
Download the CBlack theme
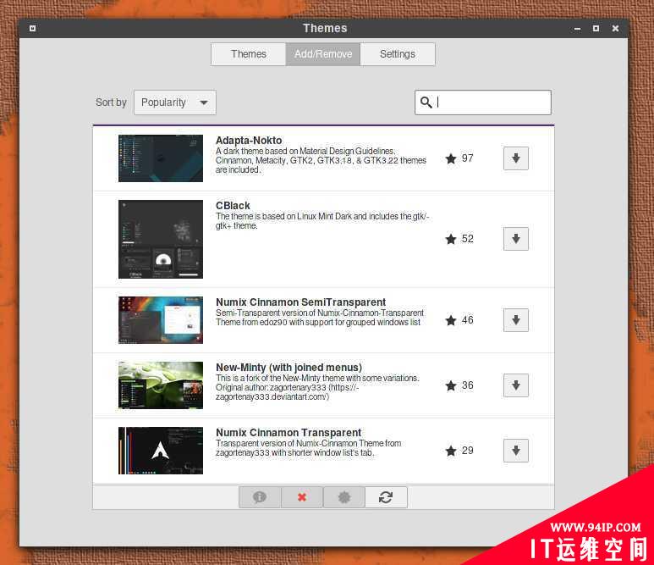click(x=516, y=239)
